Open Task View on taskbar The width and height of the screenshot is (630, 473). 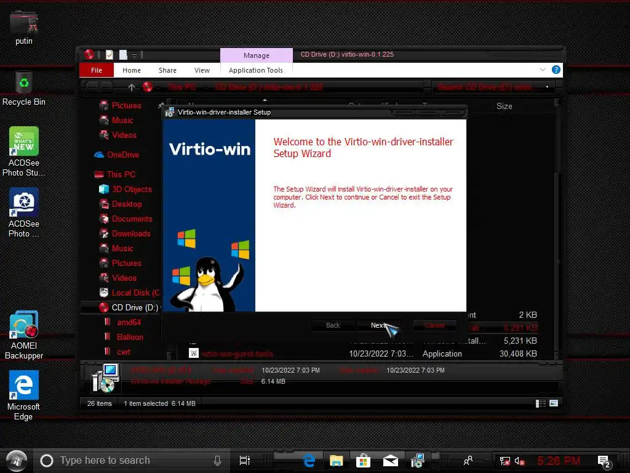point(245,461)
